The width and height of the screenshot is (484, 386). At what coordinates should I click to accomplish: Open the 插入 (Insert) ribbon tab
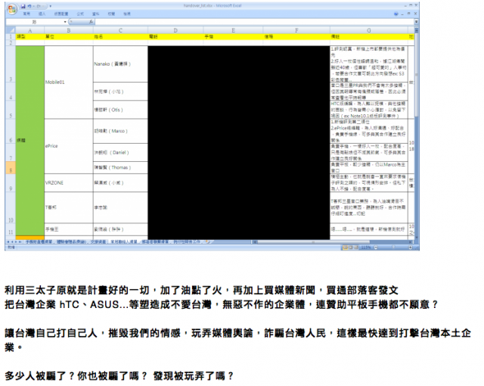42,14
